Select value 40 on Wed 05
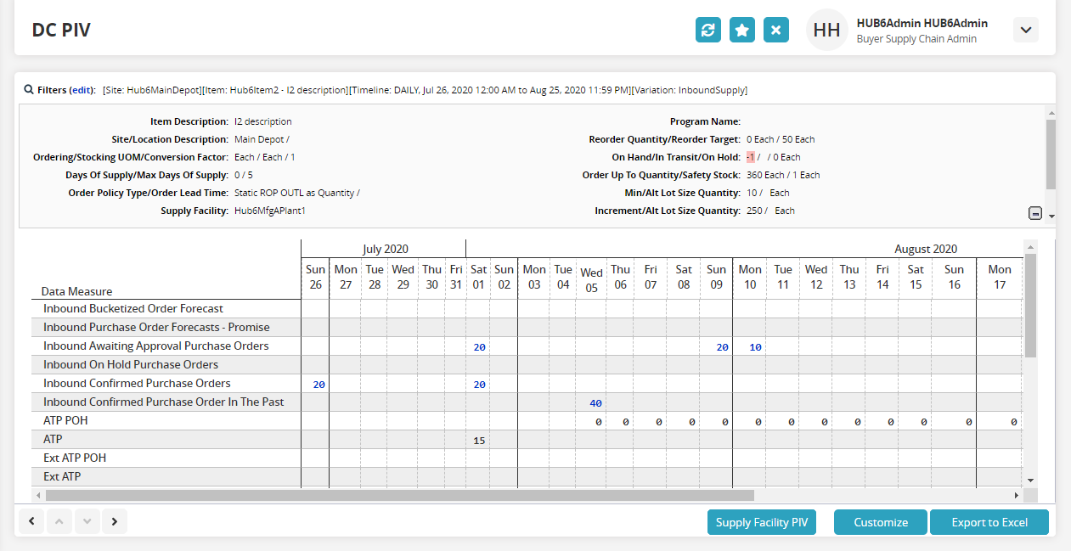 click(x=595, y=403)
